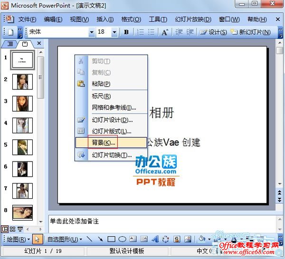Click the 设计(S) design button
This screenshot has width=285, height=259.
[213, 32]
